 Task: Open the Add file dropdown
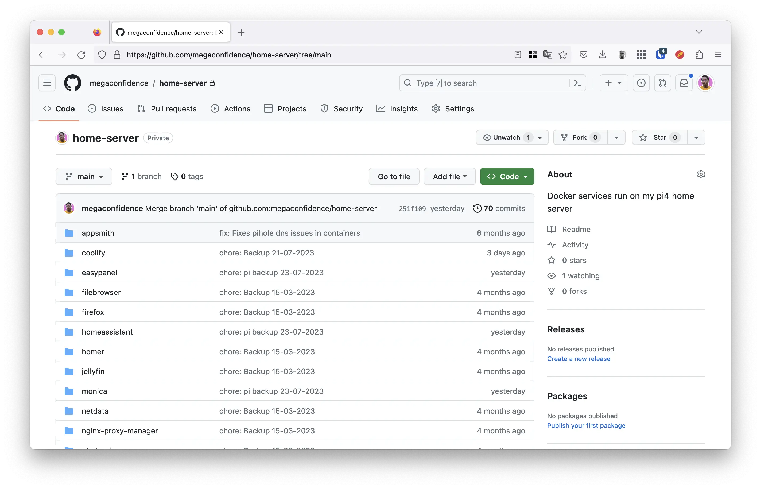coord(449,176)
